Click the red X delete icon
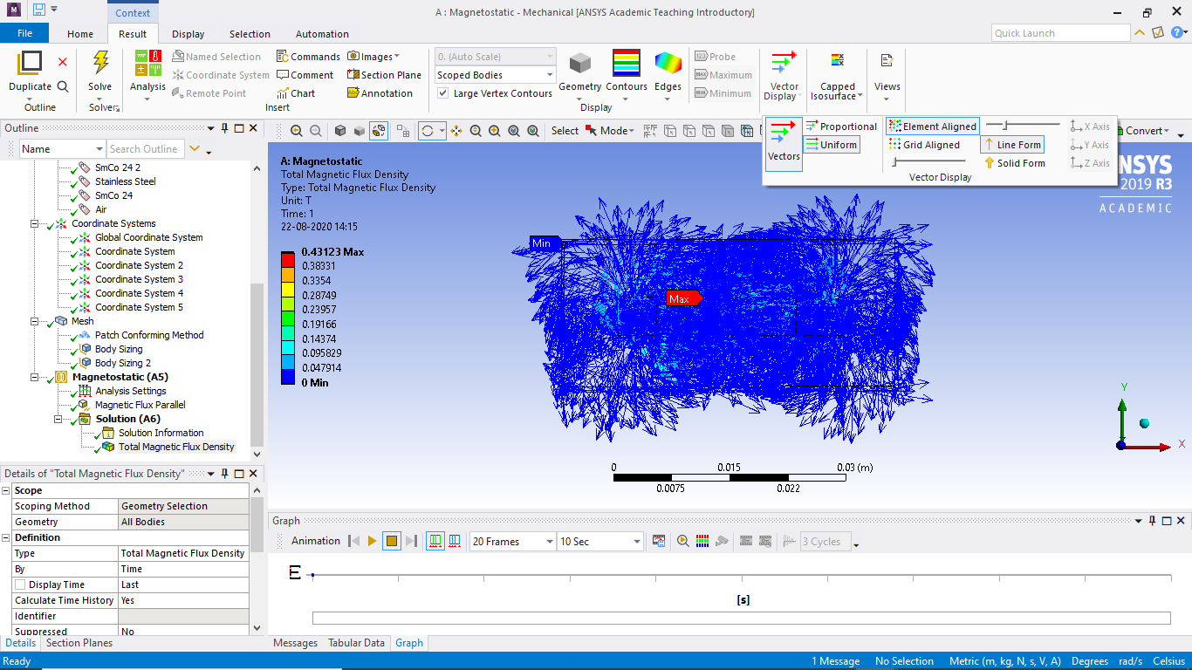The height and width of the screenshot is (670, 1192). pyautogui.click(x=63, y=62)
